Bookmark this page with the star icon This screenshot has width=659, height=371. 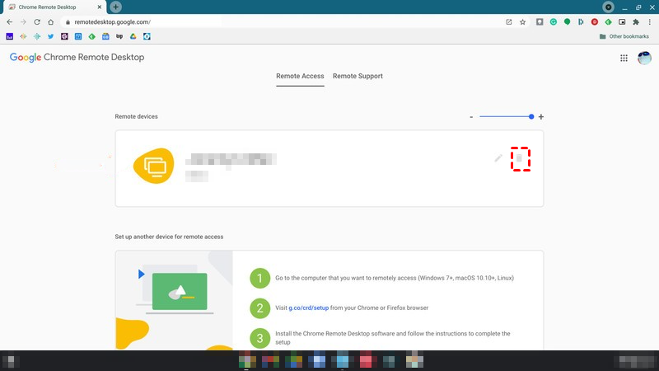click(x=522, y=22)
